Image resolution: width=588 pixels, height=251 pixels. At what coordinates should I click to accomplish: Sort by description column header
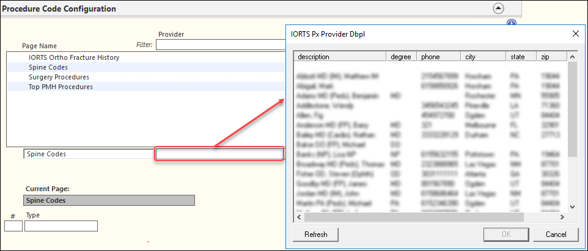pos(340,57)
